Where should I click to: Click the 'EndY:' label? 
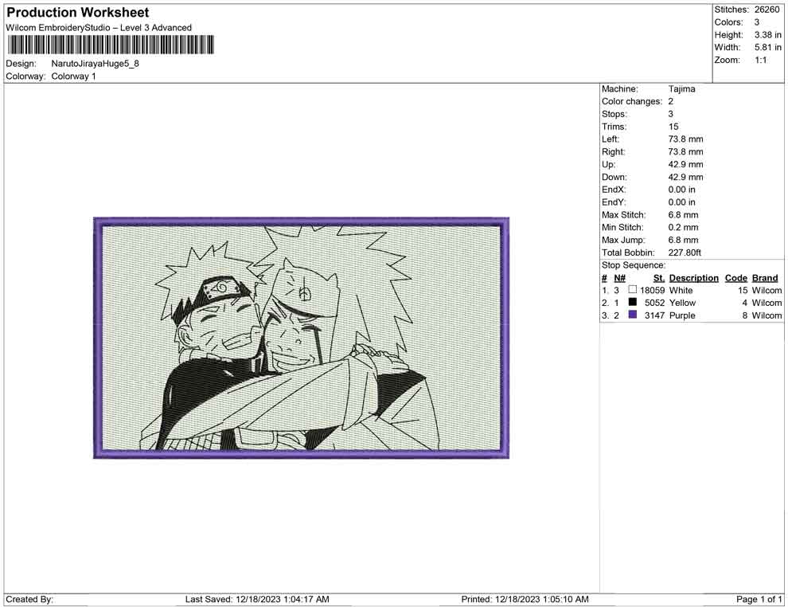614,202
